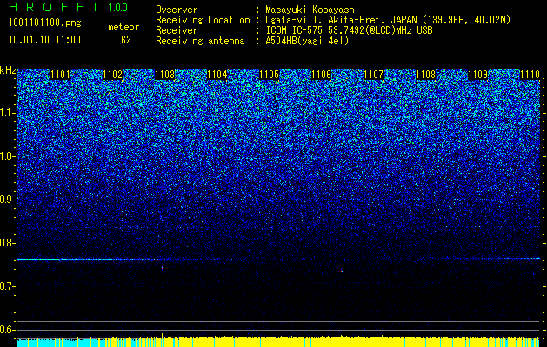Click time marker 1108
This screenshot has height=347, width=547.
pos(425,75)
